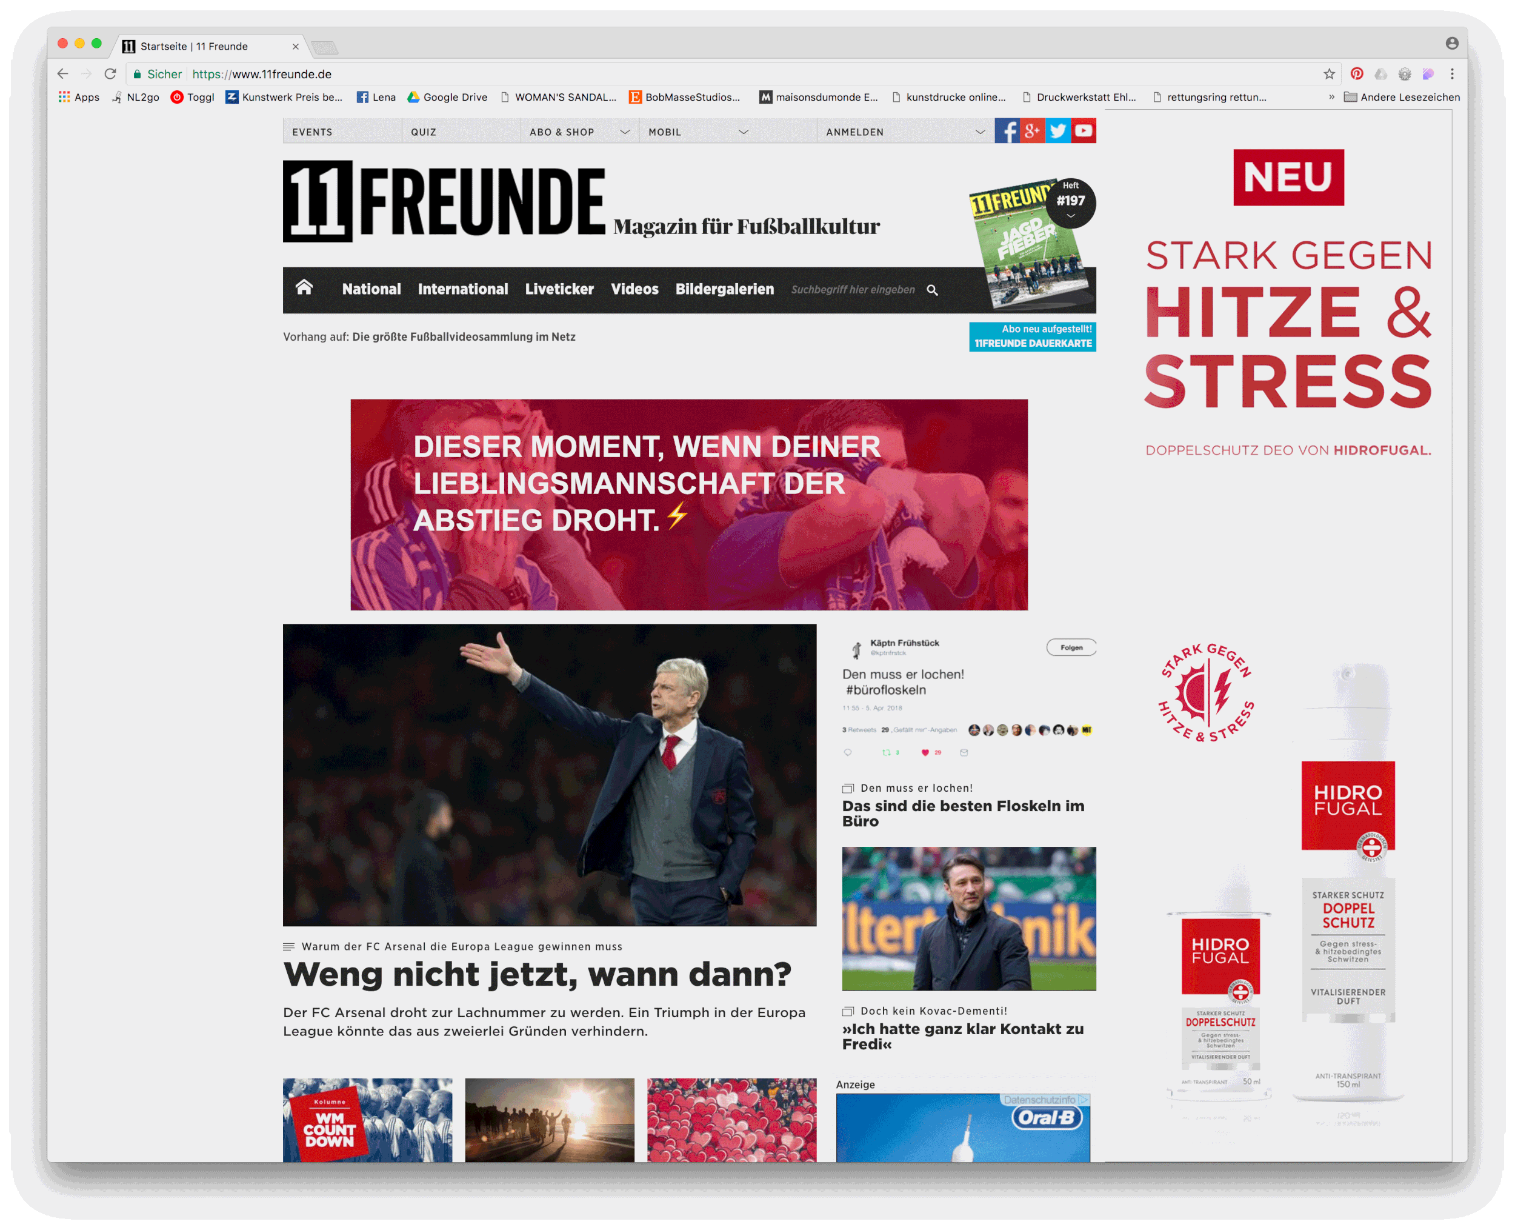Open the Fußballvideosammlung im Netz link
The width and height of the screenshot is (1515, 1230).
(x=463, y=336)
